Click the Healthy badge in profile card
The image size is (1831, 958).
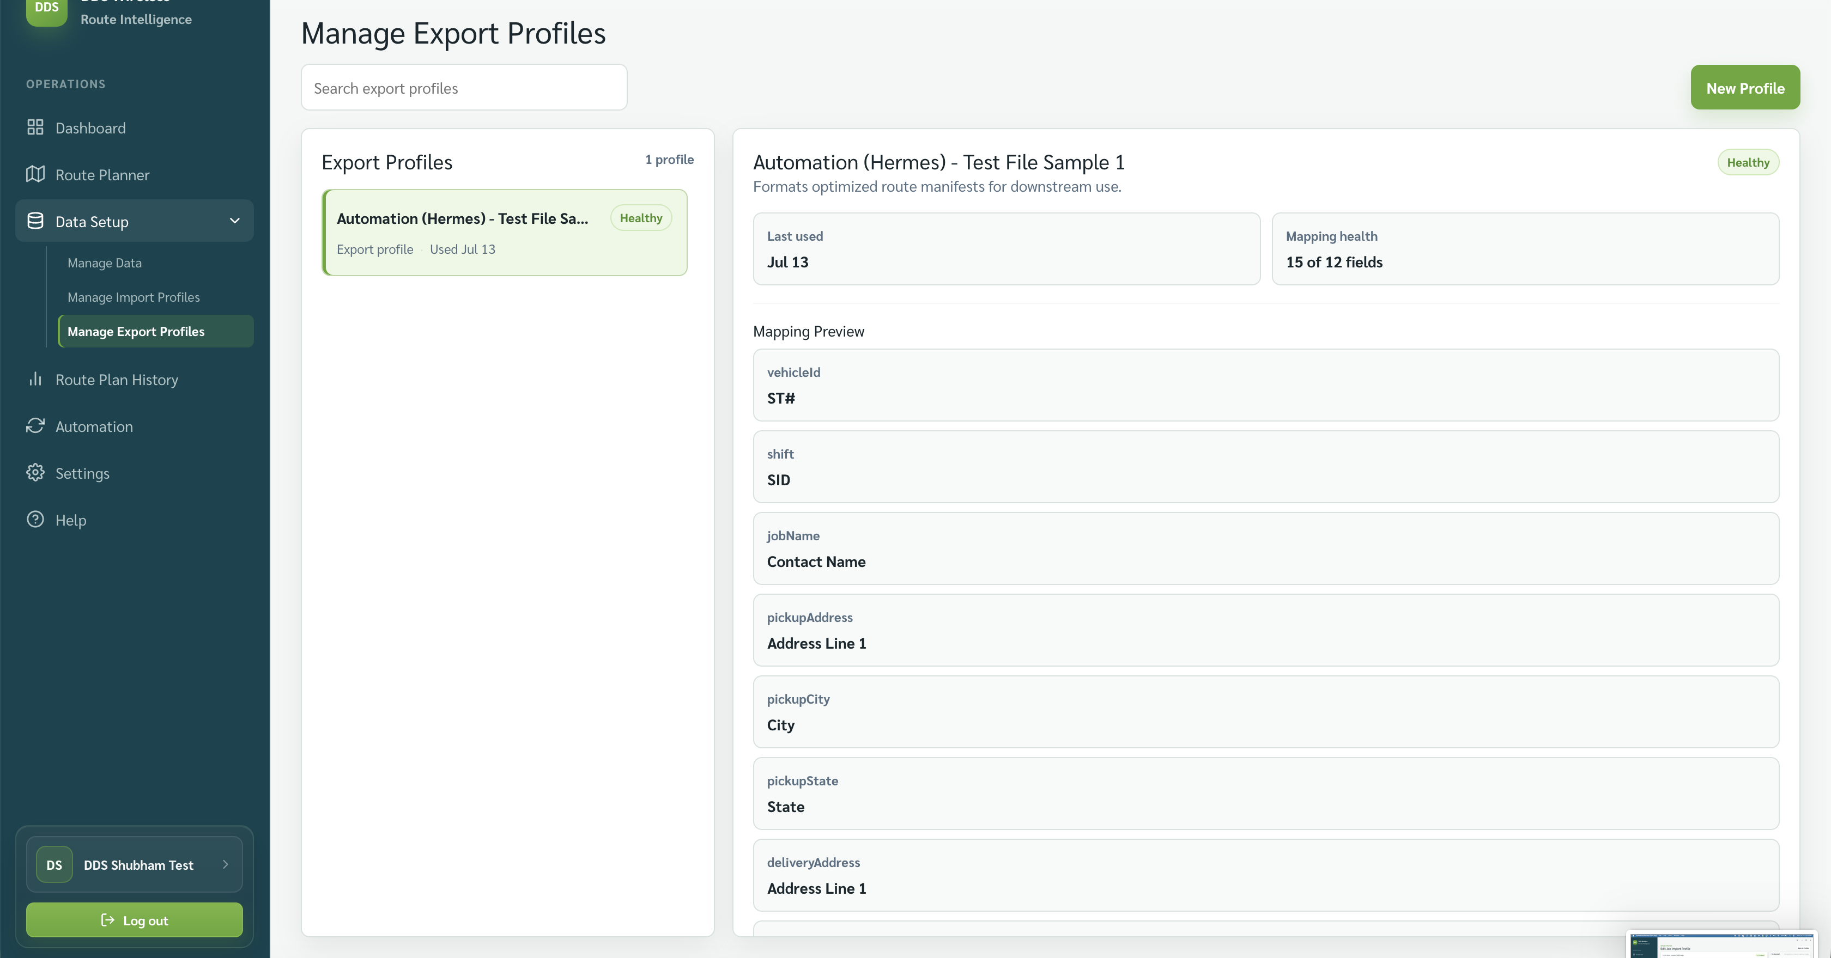(641, 218)
